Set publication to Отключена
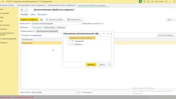 [x=61, y=28]
